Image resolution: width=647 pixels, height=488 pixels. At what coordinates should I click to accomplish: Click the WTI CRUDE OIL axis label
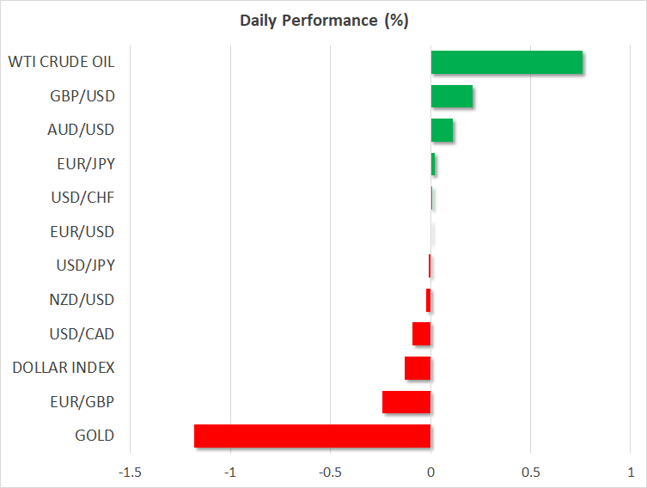tap(61, 62)
